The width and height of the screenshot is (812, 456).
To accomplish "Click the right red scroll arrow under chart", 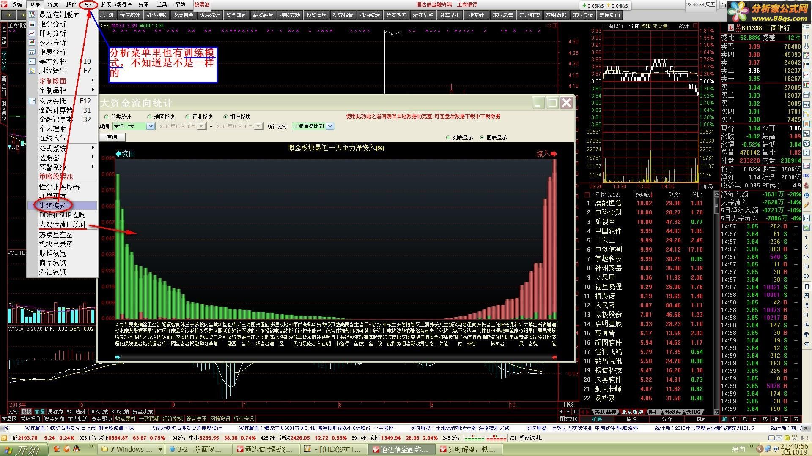I will 554,357.
